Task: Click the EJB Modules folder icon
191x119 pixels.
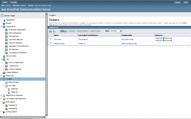Action: pyautogui.click(x=7, y=36)
